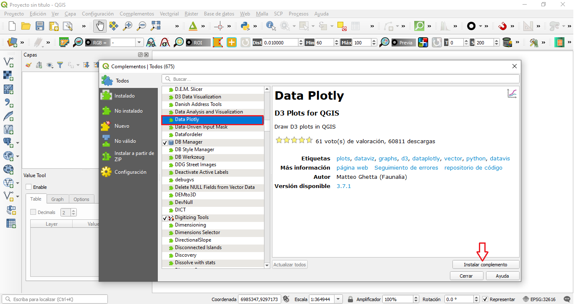The width and height of the screenshot is (575, 304).
Task: Filter the legend using the funnel icon
Action: (x=60, y=65)
